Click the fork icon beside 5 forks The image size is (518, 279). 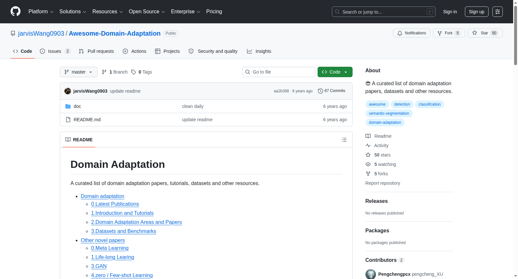pyautogui.click(x=368, y=174)
